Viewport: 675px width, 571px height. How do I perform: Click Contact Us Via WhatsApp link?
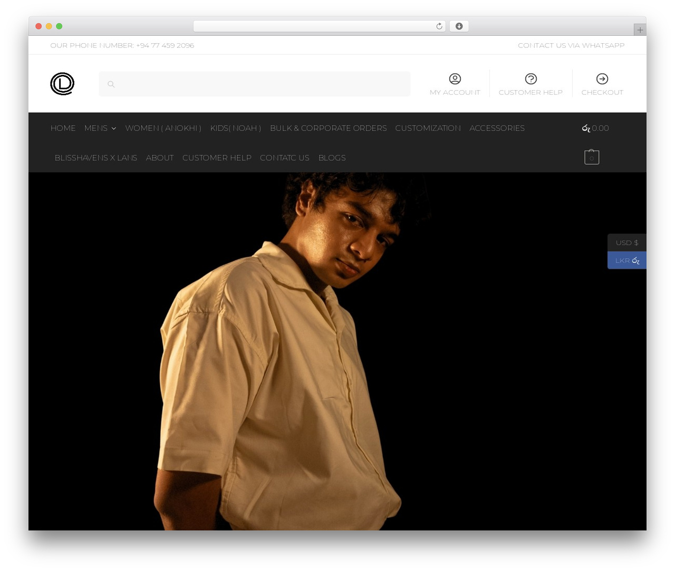click(x=571, y=45)
